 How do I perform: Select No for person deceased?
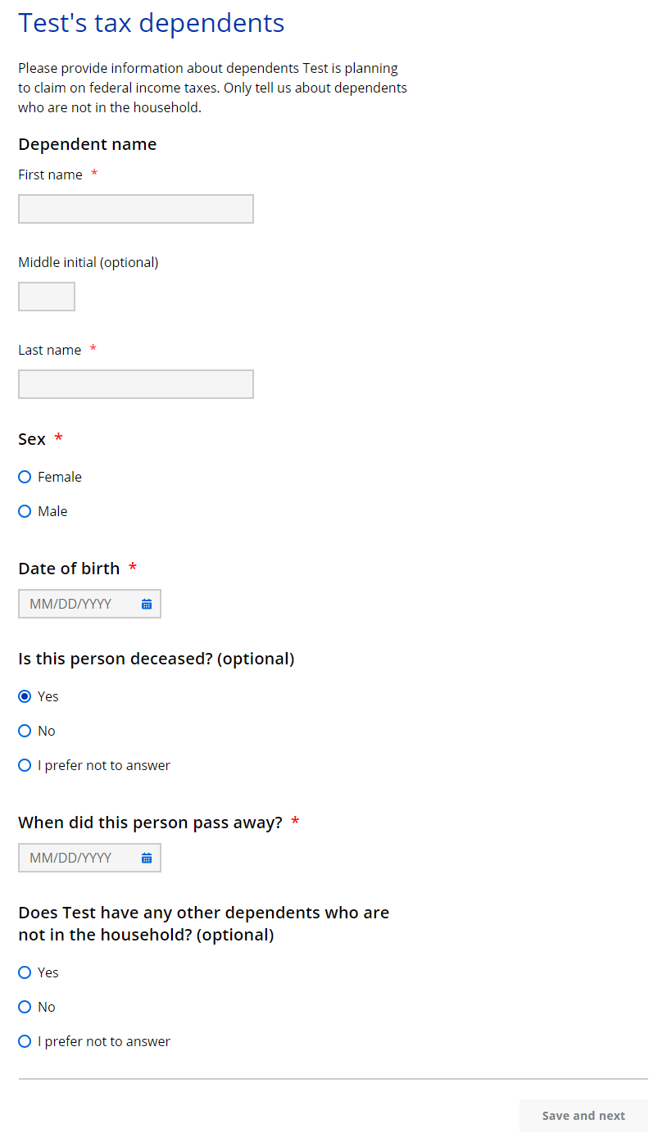tap(25, 731)
